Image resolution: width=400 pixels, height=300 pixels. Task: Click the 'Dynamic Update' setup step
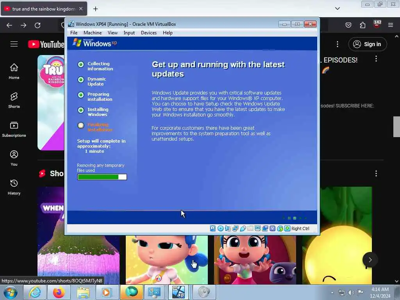pyautogui.click(x=92, y=81)
